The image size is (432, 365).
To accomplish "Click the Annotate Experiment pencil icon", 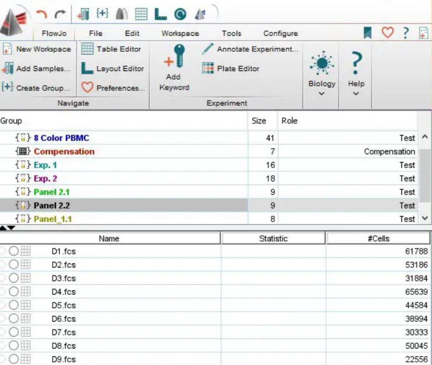I will coord(208,49).
